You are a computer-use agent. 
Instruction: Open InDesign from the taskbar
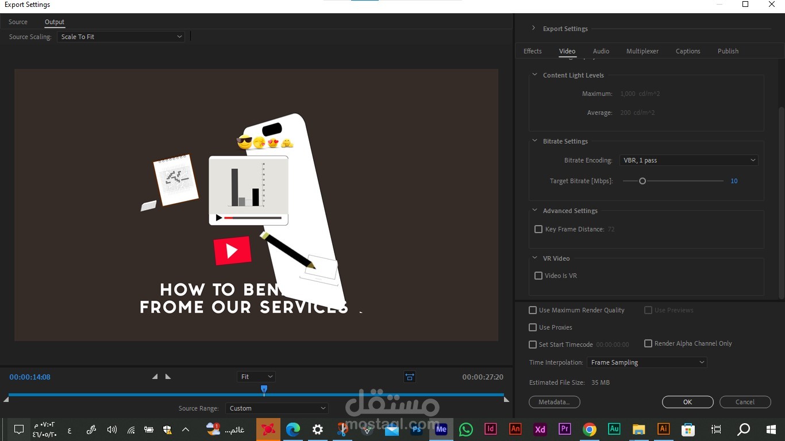click(491, 429)
